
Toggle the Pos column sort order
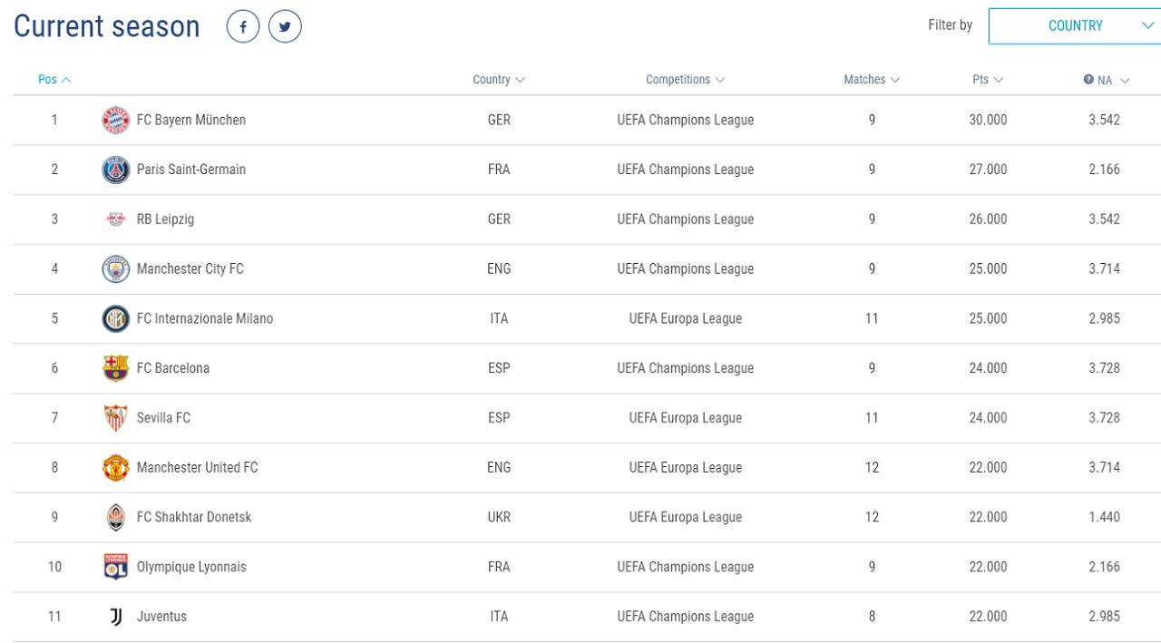click(x=54, y=80)
